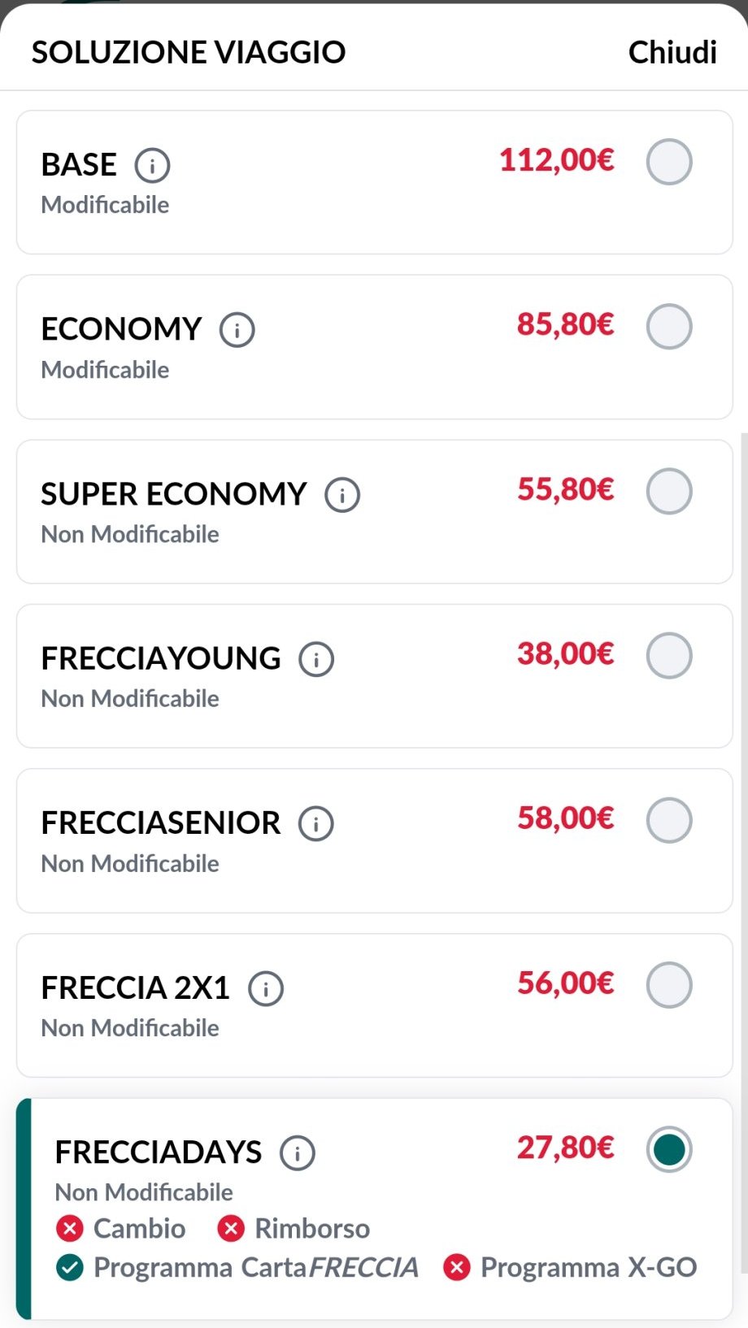Show ECONOMY fare info icon details
This screenshot has width=748, height=1328.
(237, 330)
